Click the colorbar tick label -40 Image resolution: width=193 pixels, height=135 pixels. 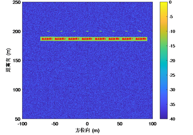pyautogui.click(x=173, y=119)
